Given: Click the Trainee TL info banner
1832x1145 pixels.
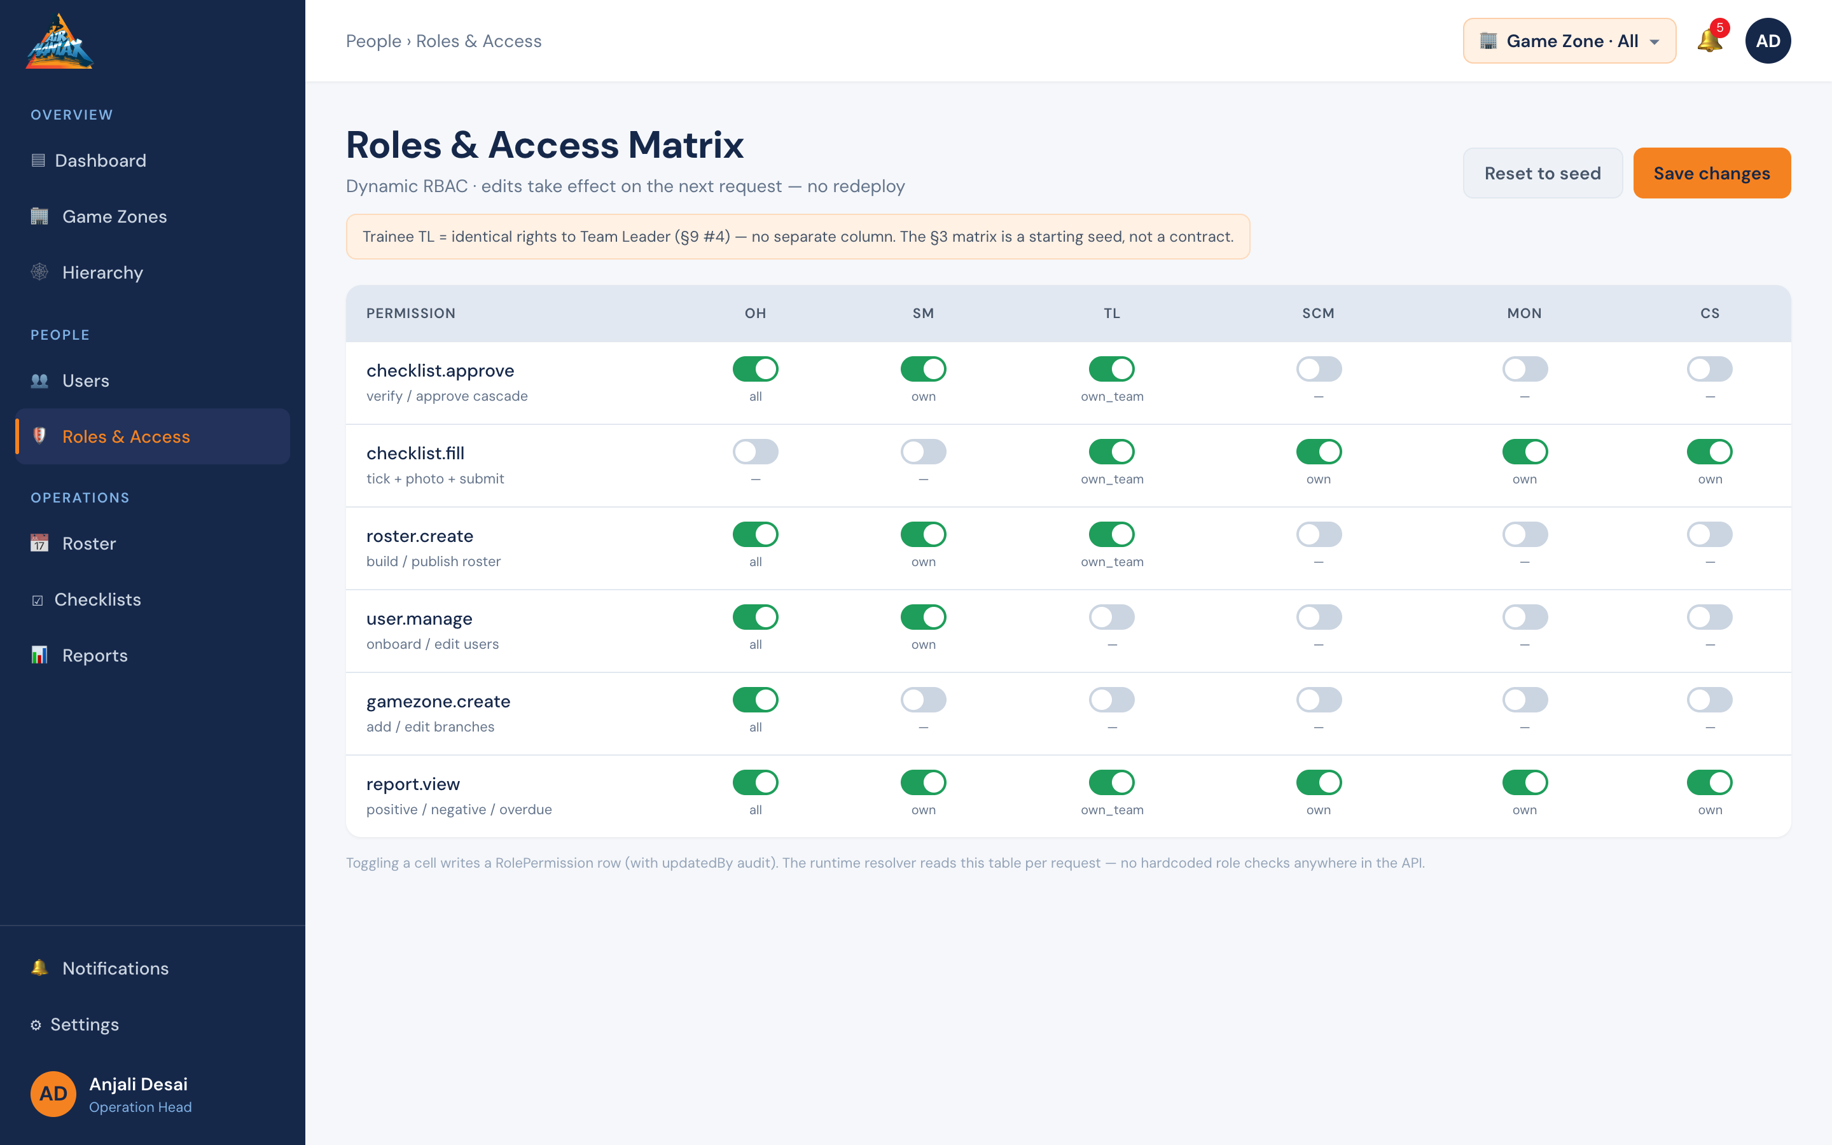Looking at the screenshot, I should [797, 236].
